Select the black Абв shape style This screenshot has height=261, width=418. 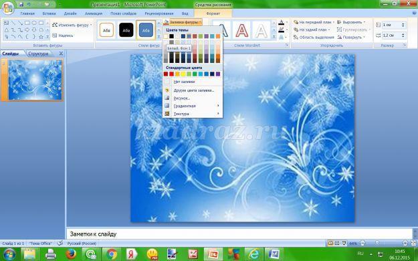pyautogui.click(x=126, y=30)
